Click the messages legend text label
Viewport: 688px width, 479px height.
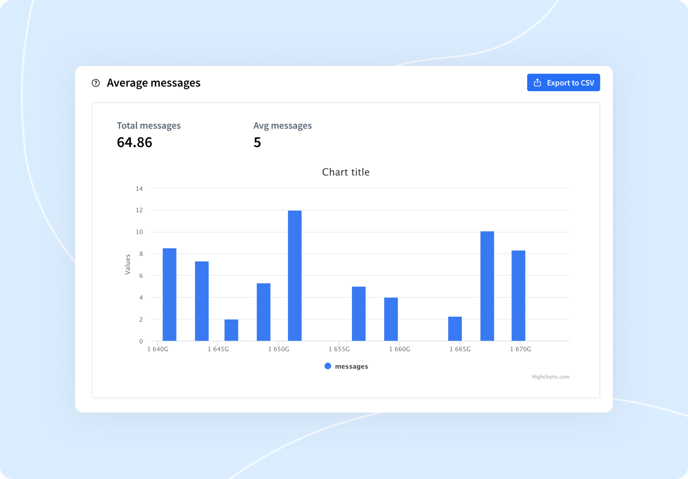click(x=352, y=366)
